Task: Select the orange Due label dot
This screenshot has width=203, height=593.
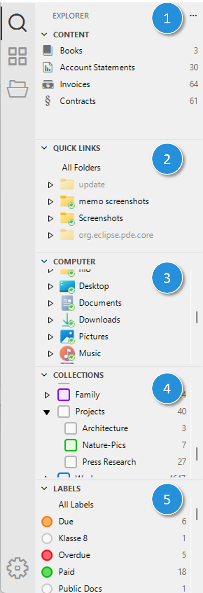Action: pyautogui.click(x=47, y=522)
